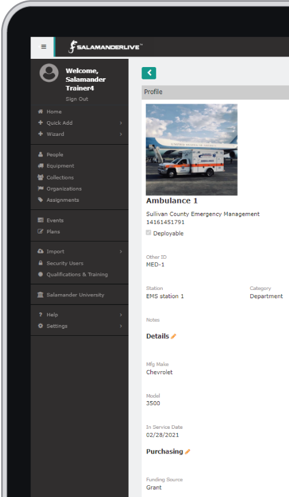Screen dimensions: 289x497
Task: Click the Salamander University building icon
Action: pos(40,295)
